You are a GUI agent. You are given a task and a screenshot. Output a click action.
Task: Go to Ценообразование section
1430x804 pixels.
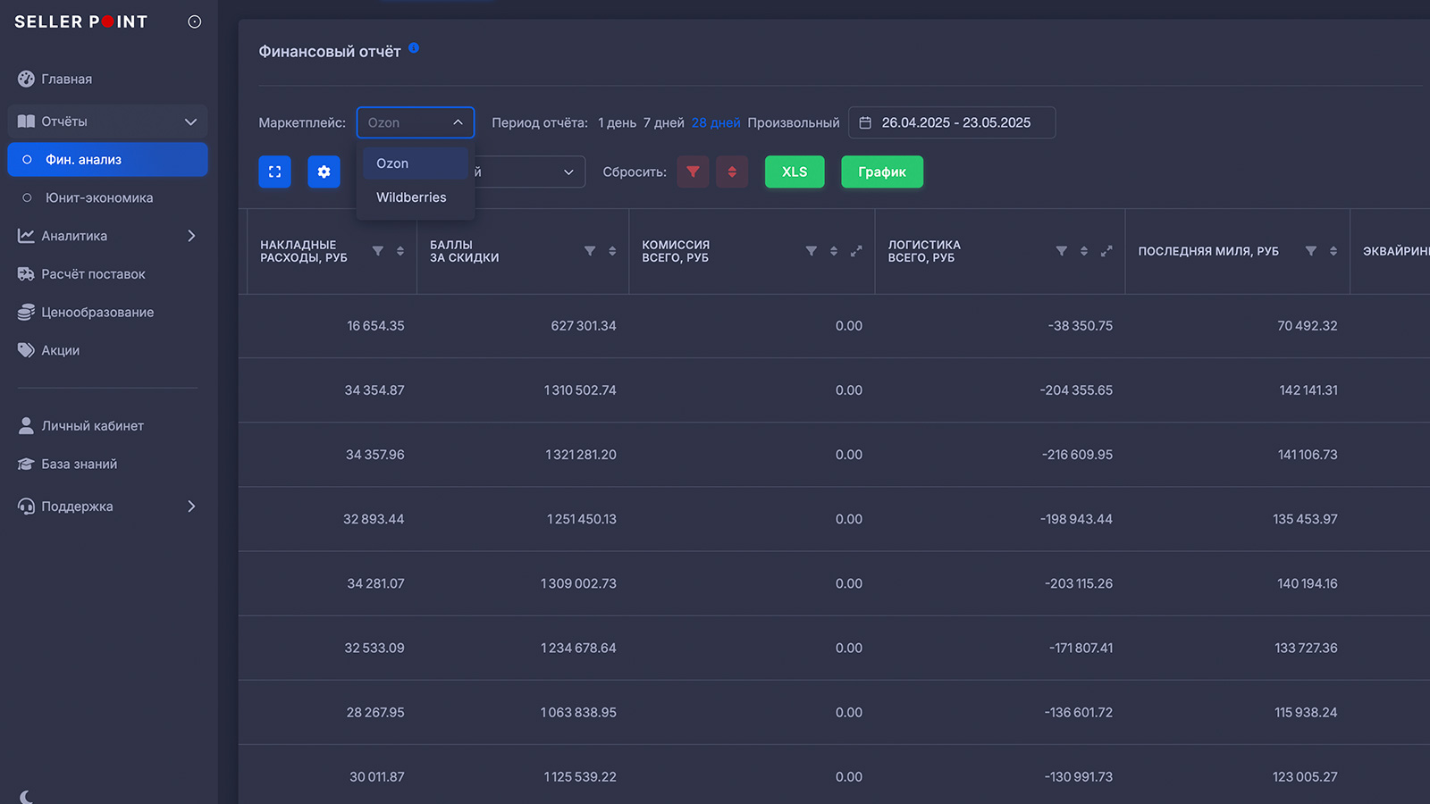97,313
